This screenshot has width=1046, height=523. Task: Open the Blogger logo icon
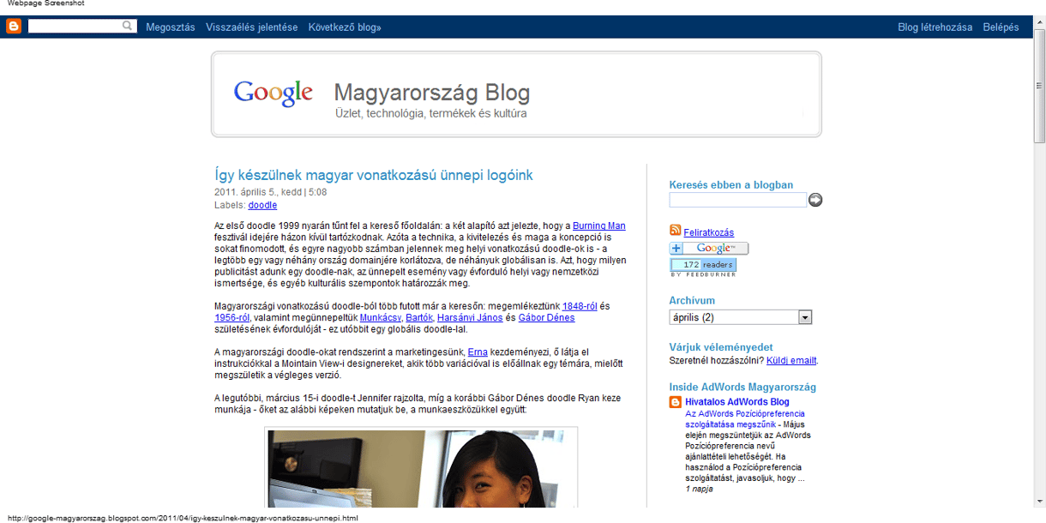point(14,27)
